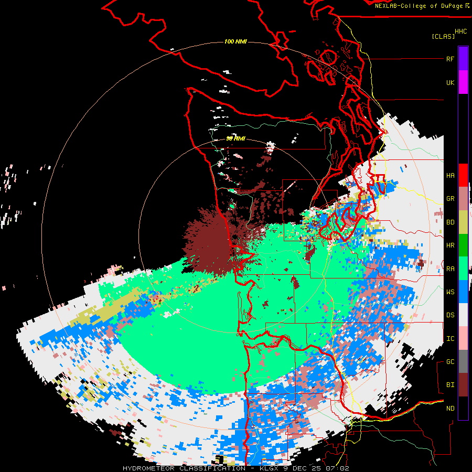This screenshot has width=472, height=472.
Task: Click the IC legend label
Action: click(x=450, y=339)
